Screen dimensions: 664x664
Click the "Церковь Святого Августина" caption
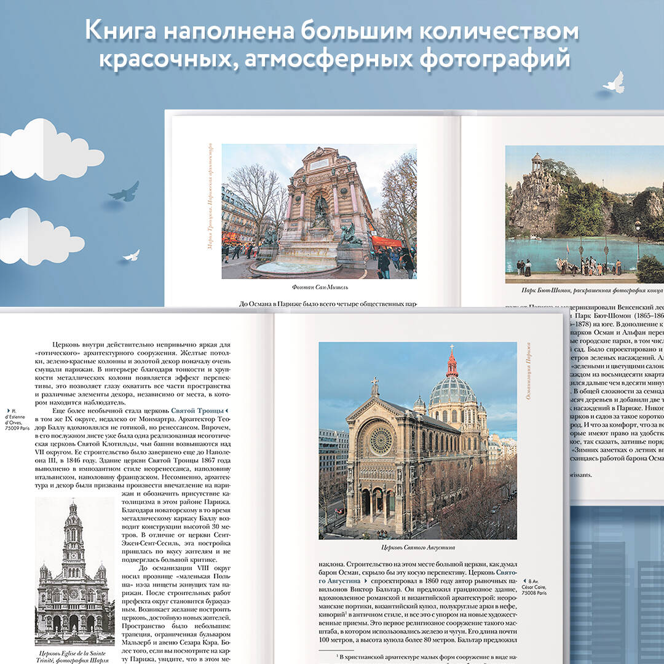point(417,547)
